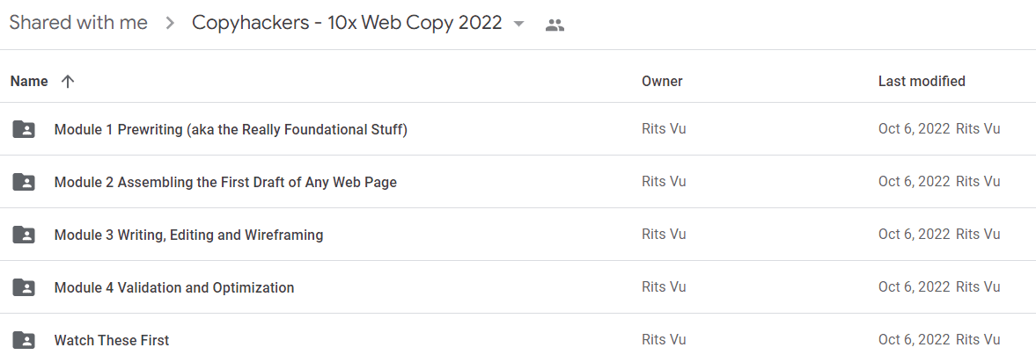The height and width of the screenshot is (362, 1036).
Task: Sort files by Name column header
Action: pos(29,81)
